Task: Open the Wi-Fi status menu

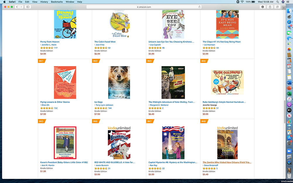Action: pyautogui.click(x=242, y=2)
